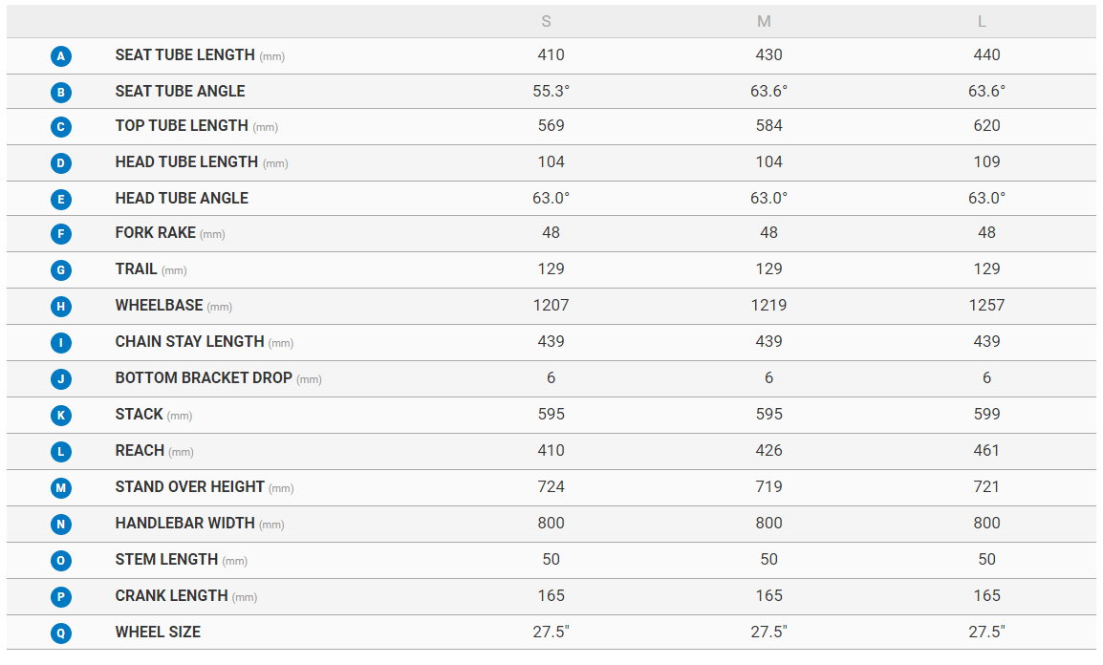Click the blue A badge icon
The height and width of the screenshot is (665, 1103).
(61, 56)
